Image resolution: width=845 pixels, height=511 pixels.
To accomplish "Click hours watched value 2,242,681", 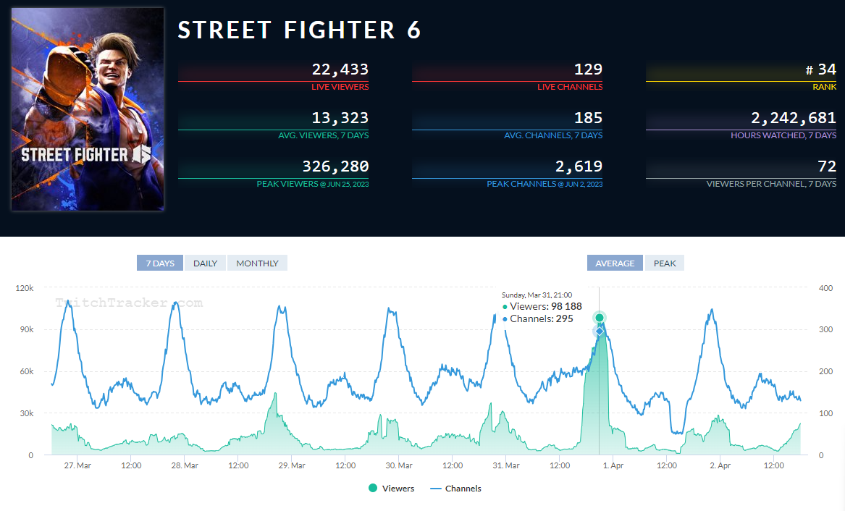I will pyautogui.click(x=794, y=118).
